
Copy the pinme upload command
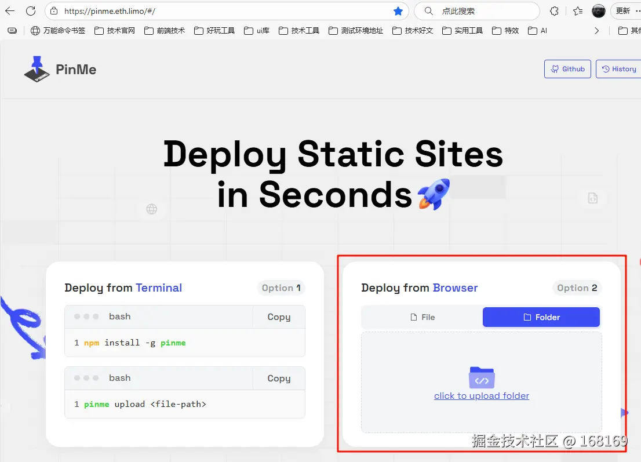click(x=279, y=378)
